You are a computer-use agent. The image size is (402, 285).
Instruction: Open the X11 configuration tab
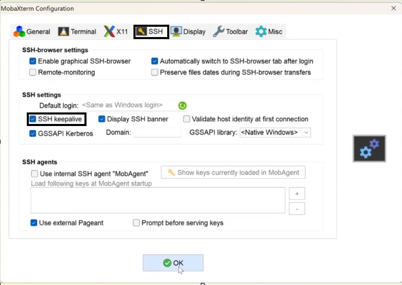click(116, 32)
